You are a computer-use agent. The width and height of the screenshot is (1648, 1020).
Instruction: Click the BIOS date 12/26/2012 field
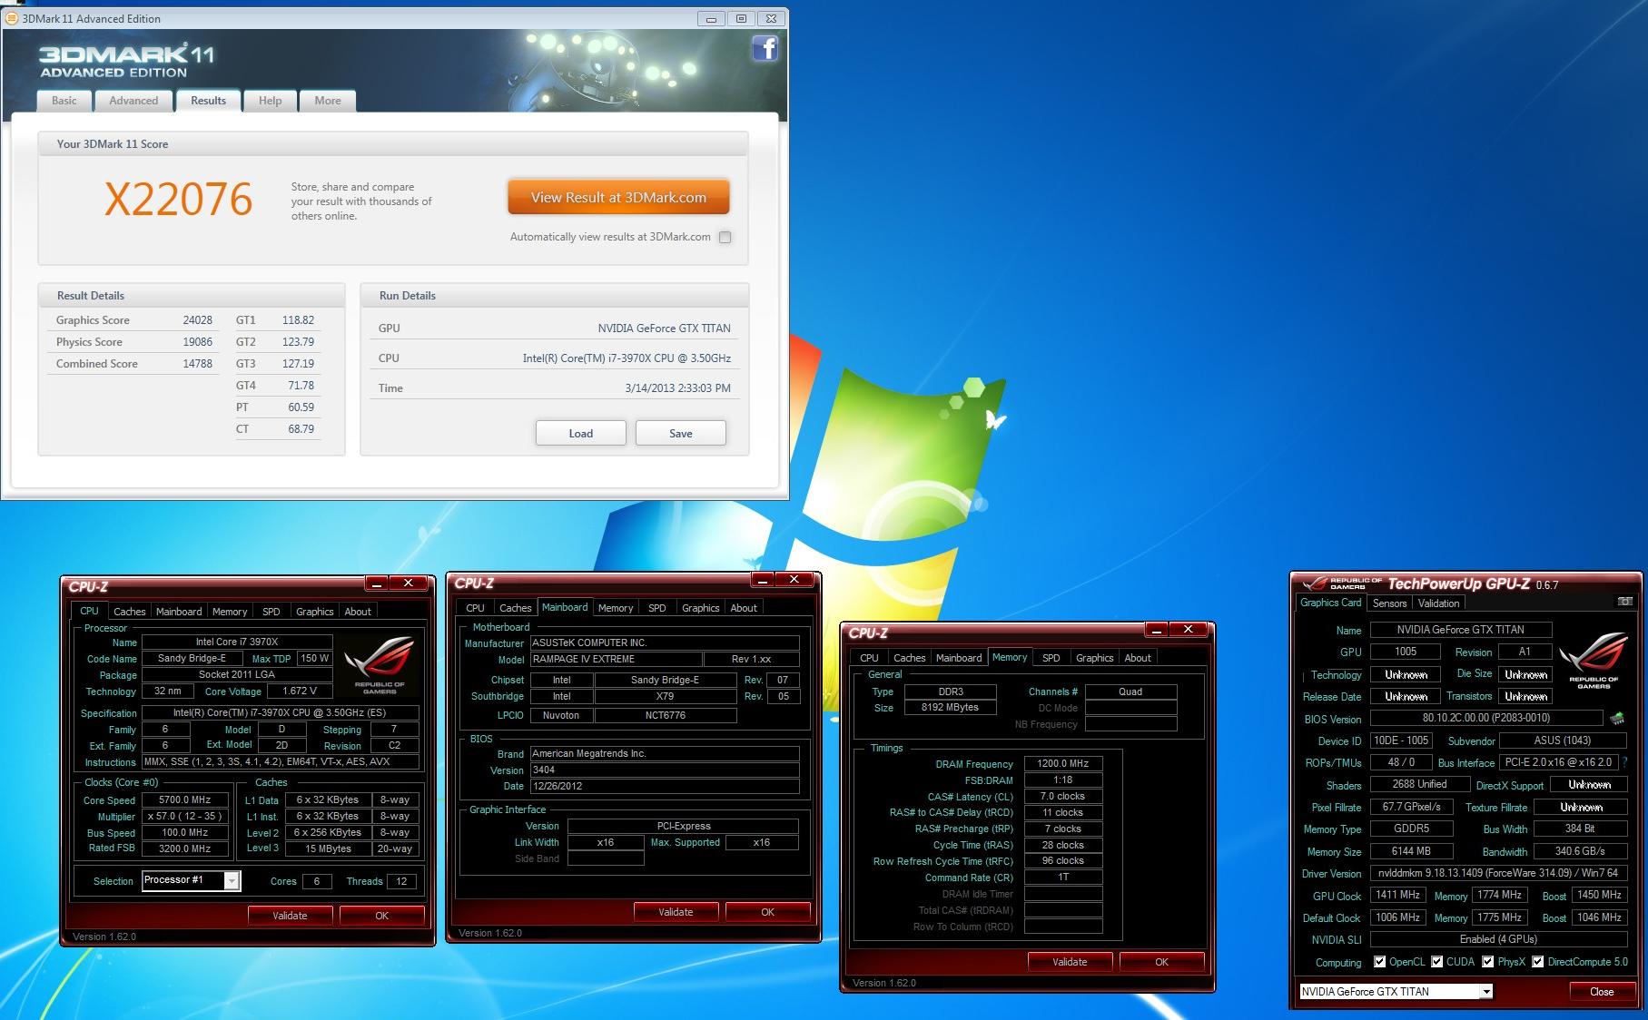click(665, 786)
